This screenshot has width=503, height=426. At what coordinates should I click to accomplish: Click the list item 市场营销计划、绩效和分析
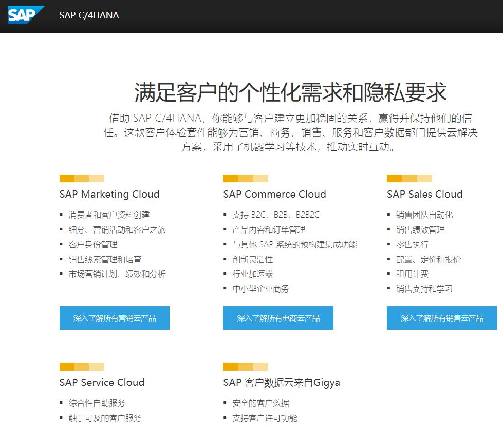(117, 274)
